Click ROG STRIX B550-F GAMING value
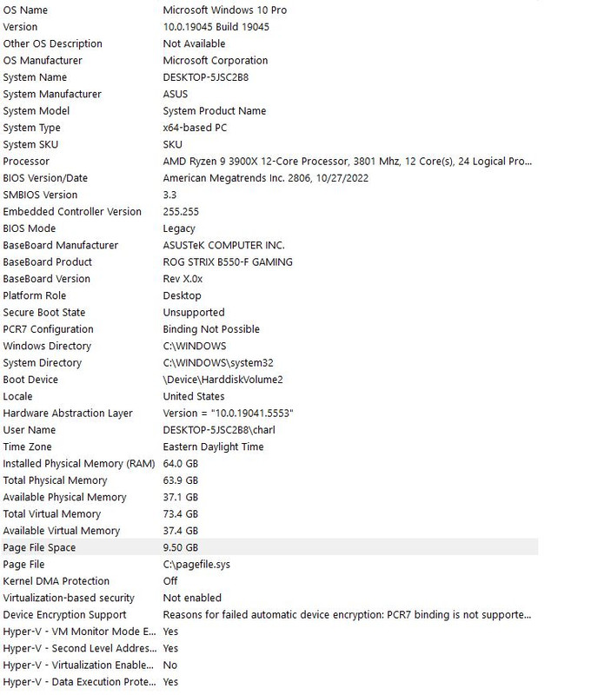Screen dimensions: 591x695 [228, 262]
